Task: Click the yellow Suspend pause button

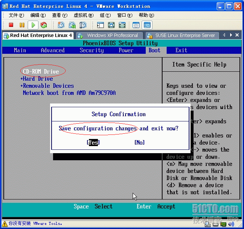Action: [22, 25]
